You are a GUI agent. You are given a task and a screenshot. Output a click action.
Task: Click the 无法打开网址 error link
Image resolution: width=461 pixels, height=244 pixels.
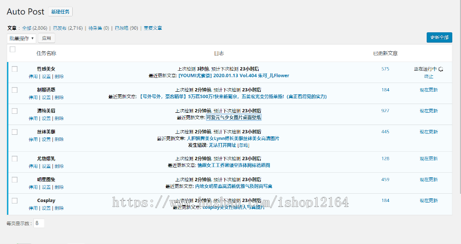[222, 145]
